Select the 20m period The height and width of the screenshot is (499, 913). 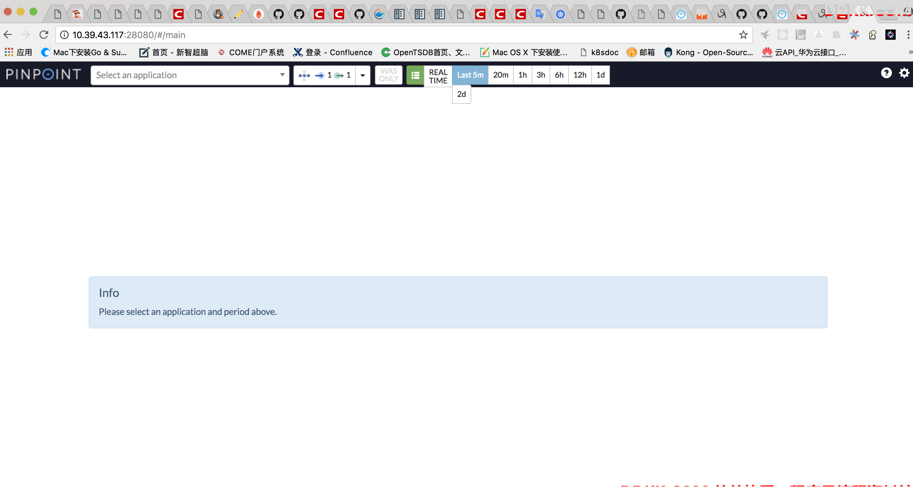click(500, 75)
